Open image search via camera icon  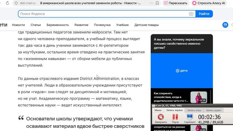tap(191, 14)
